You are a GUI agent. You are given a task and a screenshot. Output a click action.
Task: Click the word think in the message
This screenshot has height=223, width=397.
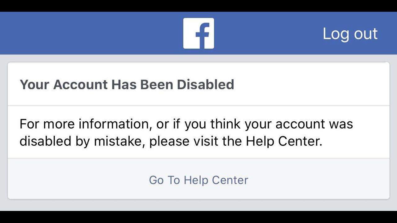point(225,124)
